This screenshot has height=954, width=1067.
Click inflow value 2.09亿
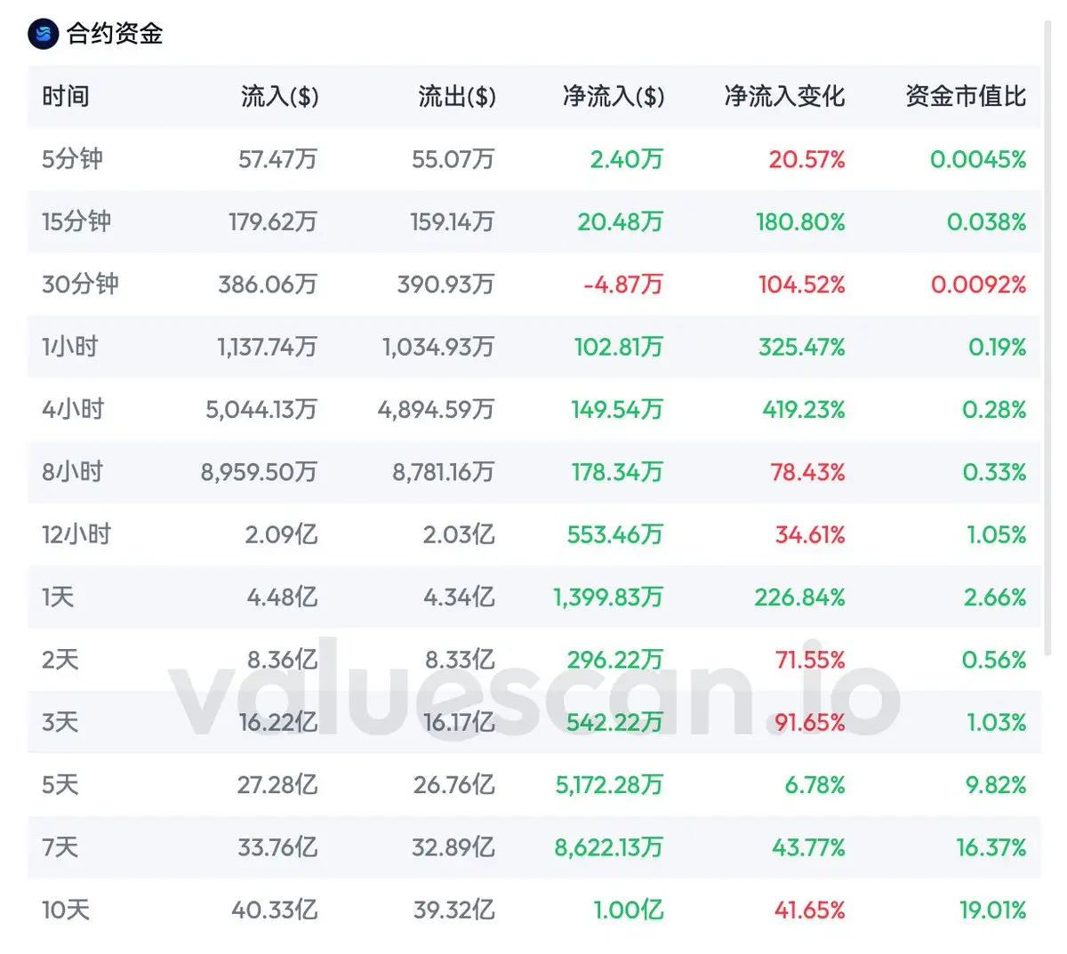tap(281, 534)
